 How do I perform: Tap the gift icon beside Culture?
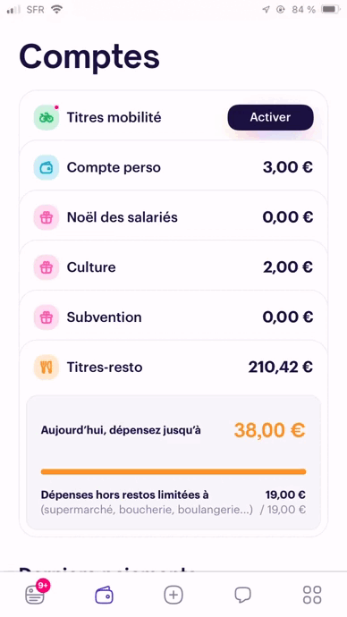pyautogui.click(x=47, y=267)
